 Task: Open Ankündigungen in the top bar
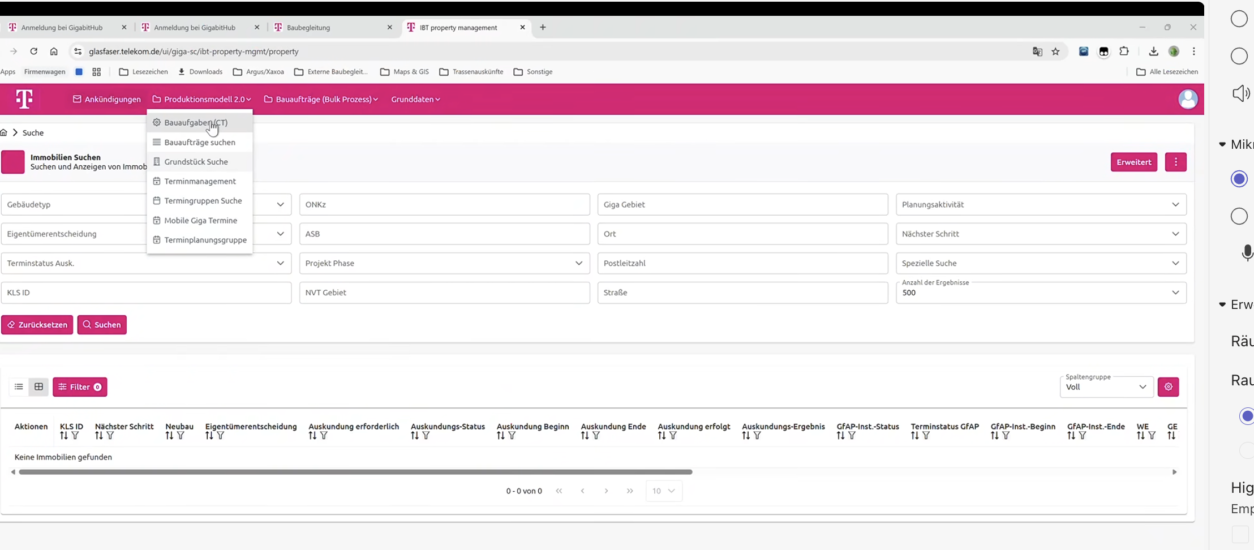coord(107,99)
